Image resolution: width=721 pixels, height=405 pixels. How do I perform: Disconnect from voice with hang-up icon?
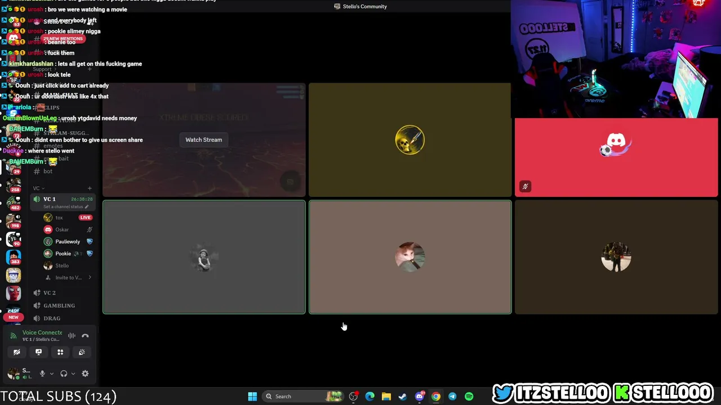[x=85, y=336]
